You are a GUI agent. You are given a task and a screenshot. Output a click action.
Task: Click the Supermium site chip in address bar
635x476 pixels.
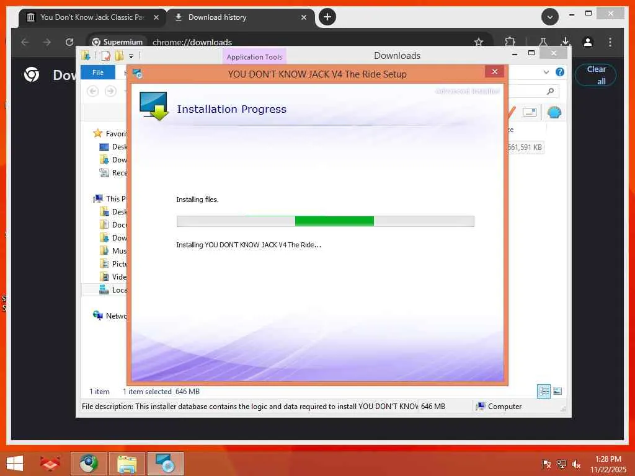coord(117,42)
